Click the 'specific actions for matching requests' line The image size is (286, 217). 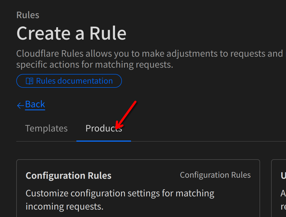click(95, 65)
